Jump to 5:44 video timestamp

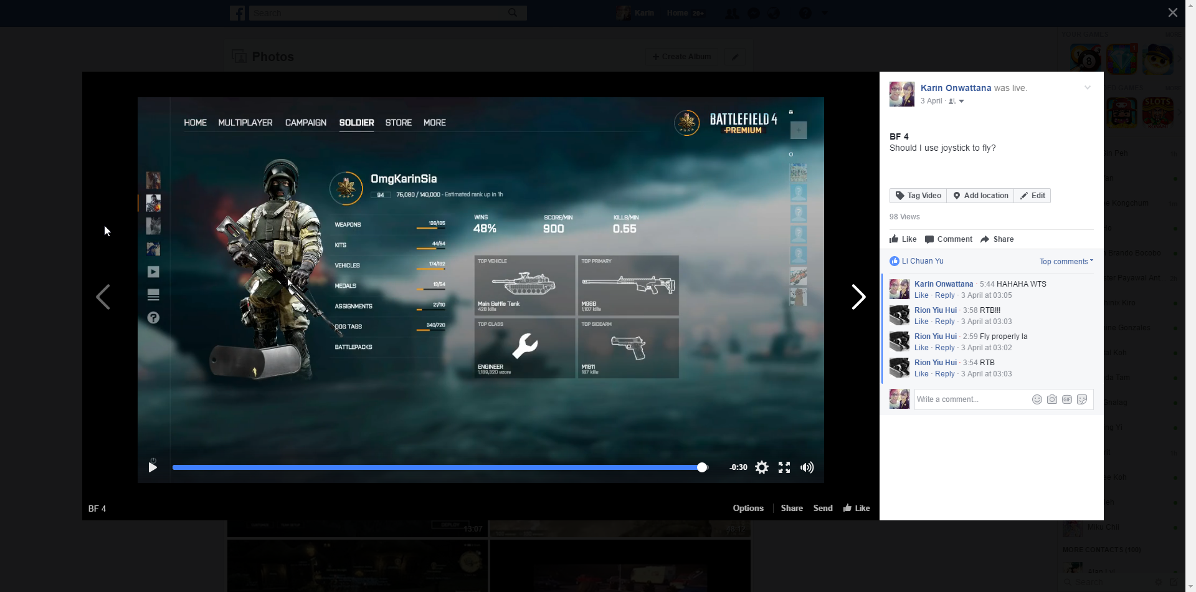[987, 284]
